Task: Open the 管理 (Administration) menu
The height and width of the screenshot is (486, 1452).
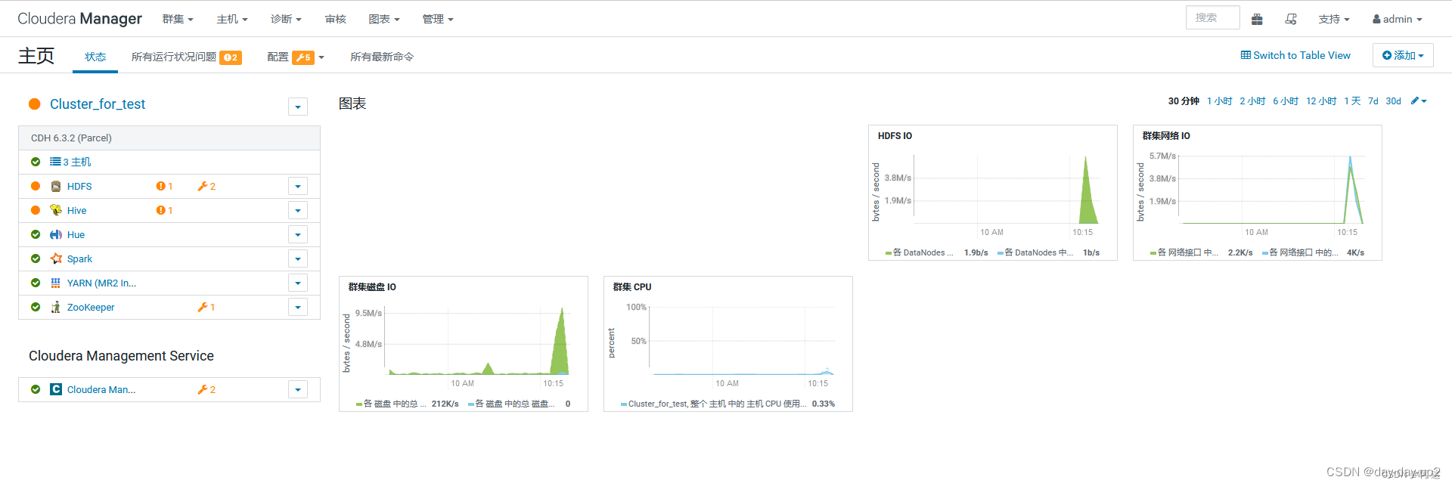Action: [438, 19]
